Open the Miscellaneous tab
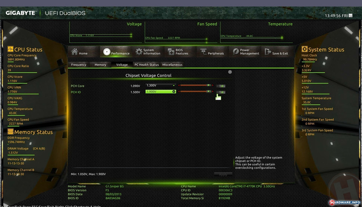This screenshot has height=207, width=362. 172,65
